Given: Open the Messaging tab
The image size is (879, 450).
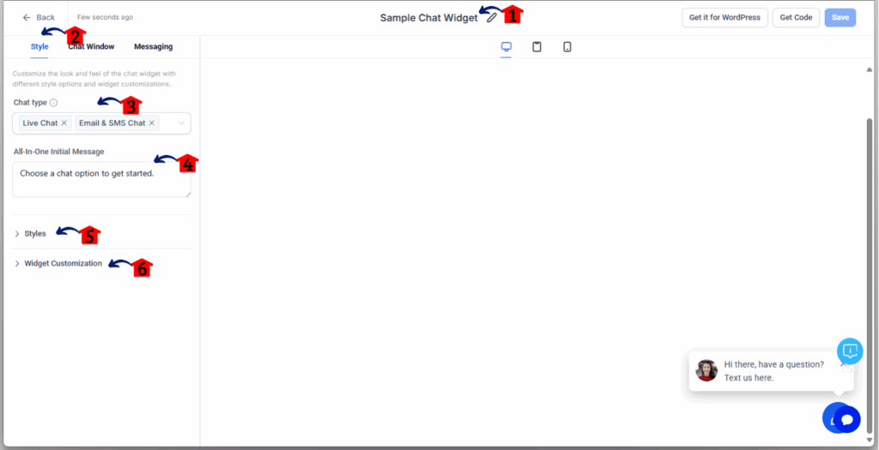Looking at the screenshot, I should pyautogui.click(x=153, y=46).
